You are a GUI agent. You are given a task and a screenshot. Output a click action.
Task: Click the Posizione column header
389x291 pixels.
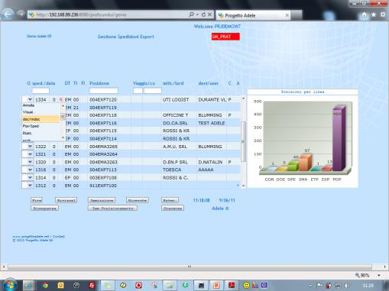99,83
